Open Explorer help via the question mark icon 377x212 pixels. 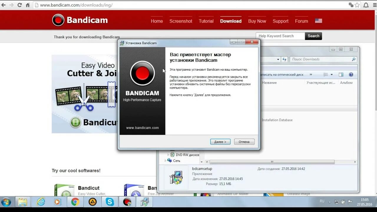point(351,74)
